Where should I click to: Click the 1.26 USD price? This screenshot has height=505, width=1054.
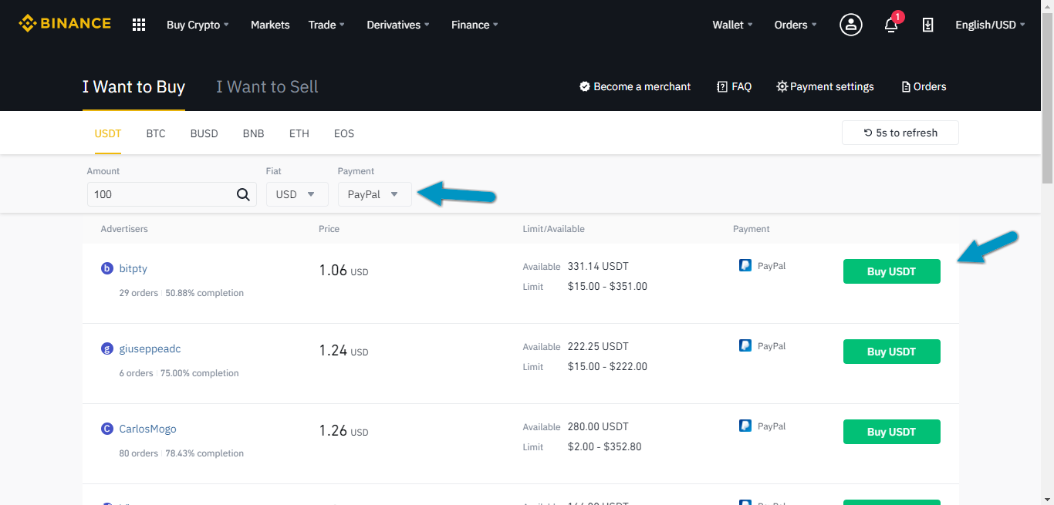[x=343, y=431]
